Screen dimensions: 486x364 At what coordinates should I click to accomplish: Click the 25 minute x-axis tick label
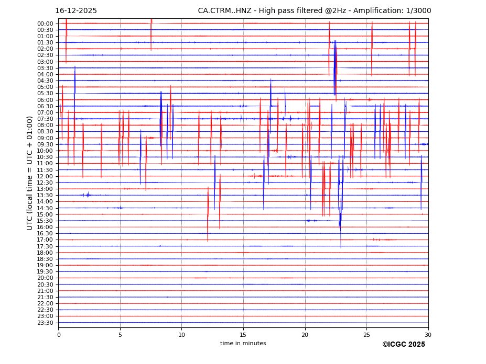pyautogui.click(x=366, y=335)
